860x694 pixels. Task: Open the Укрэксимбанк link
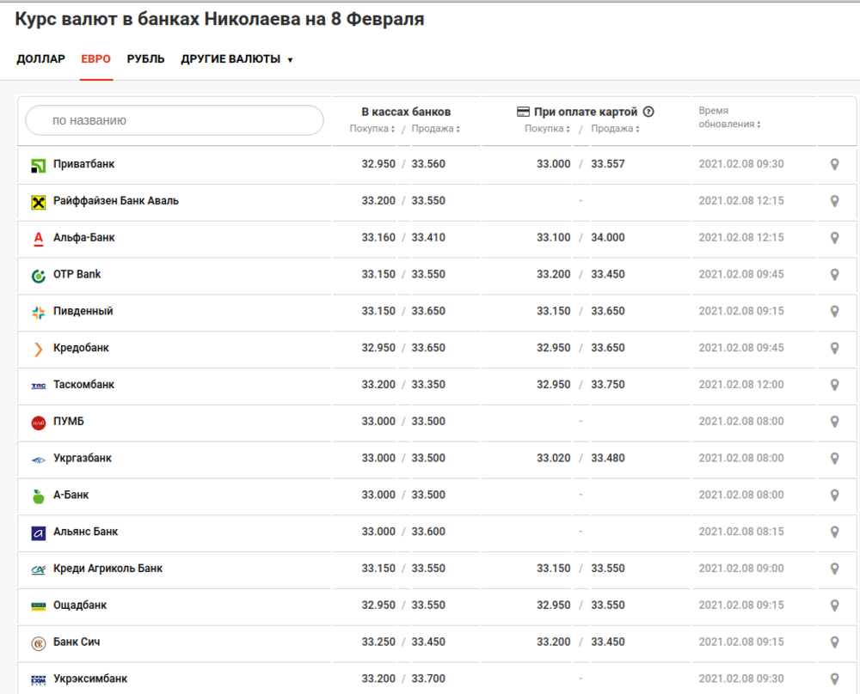(90, 679)
